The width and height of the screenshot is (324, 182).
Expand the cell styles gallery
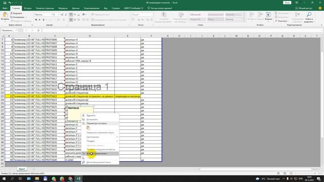coord(244,20)
